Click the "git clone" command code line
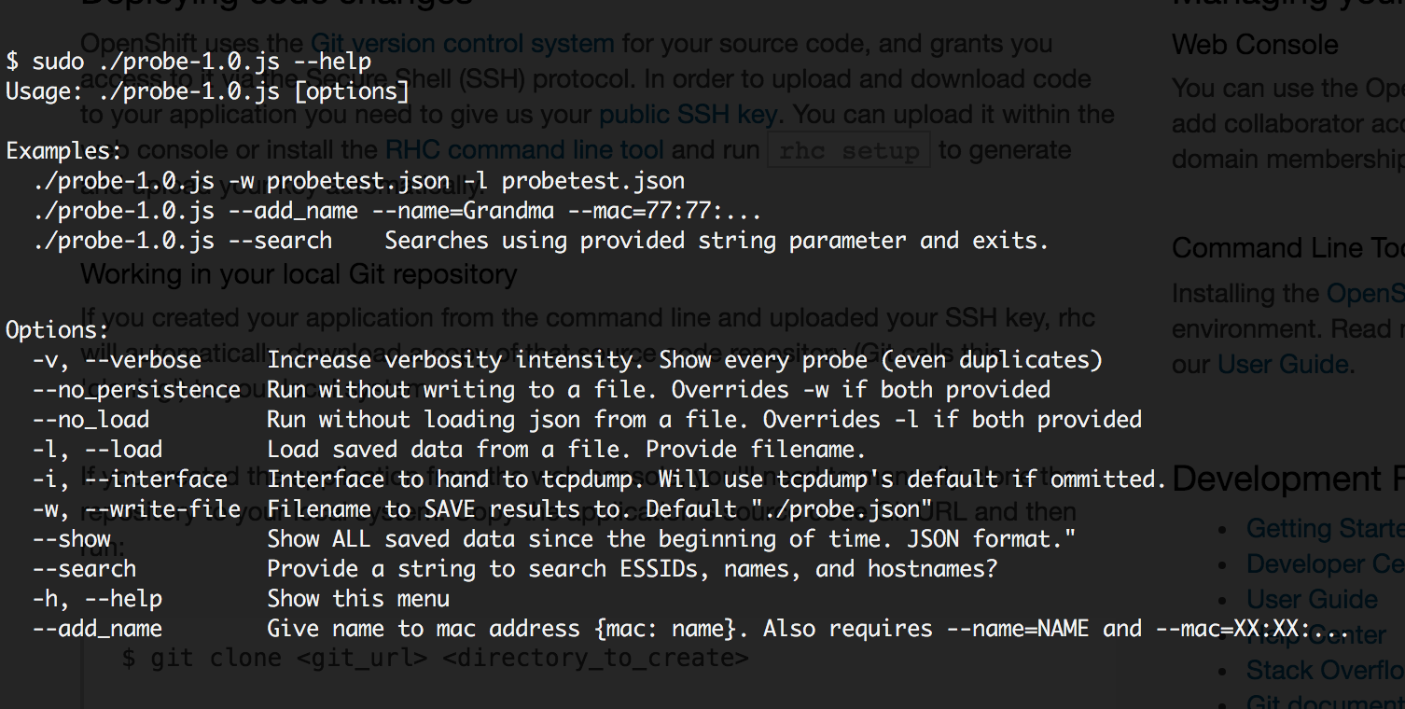Screen dimensions: 1405x709 tap(435, 659)
